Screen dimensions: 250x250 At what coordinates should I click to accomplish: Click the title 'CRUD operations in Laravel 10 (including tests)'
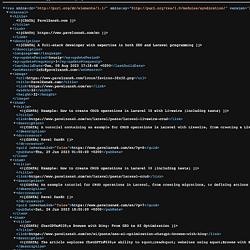click(x=109, y=168)
